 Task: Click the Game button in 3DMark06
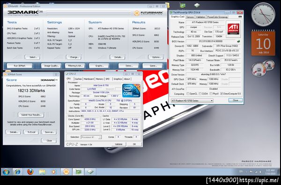(153, 66)
